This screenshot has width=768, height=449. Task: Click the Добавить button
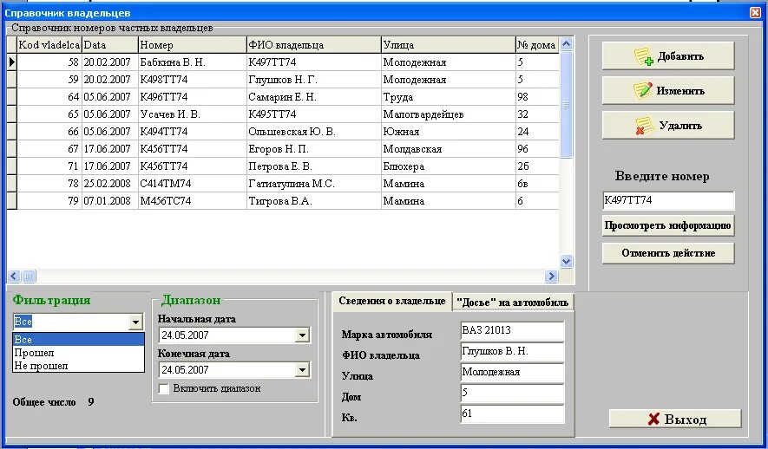point(668,56)
